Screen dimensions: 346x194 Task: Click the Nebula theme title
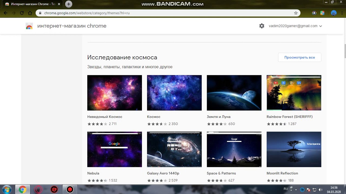(93, 173)
